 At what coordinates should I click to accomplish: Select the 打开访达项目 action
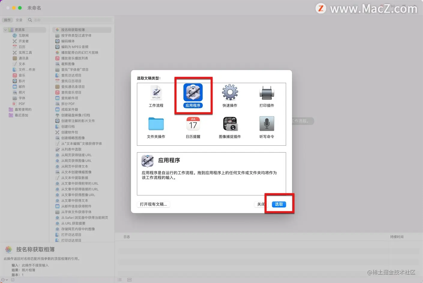(x=71, y=235)
